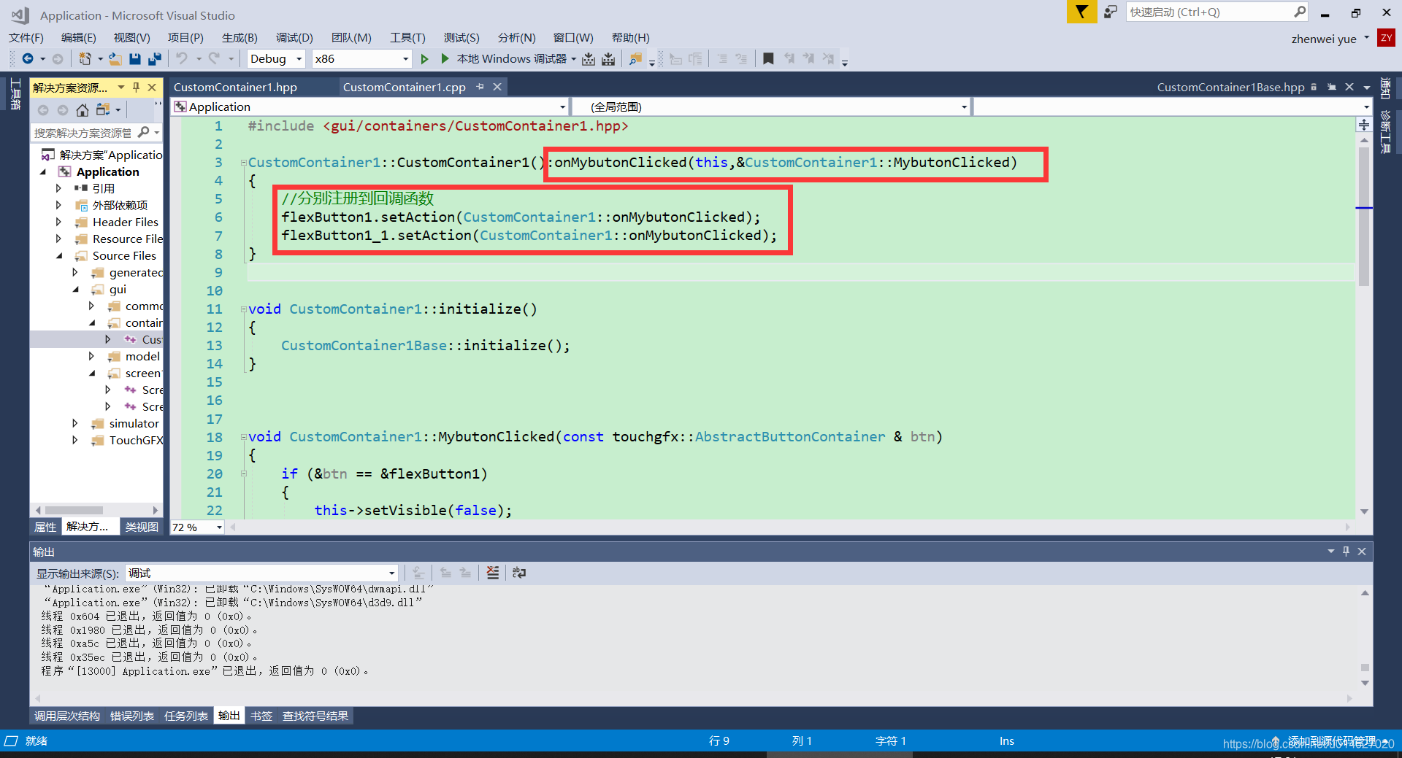Click the Save All toolbar icon
Image resolution: width=1402 pixels, height=758 pixels.
[154, 58]
